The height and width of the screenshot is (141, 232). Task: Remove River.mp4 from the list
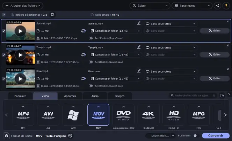[228, 69]
